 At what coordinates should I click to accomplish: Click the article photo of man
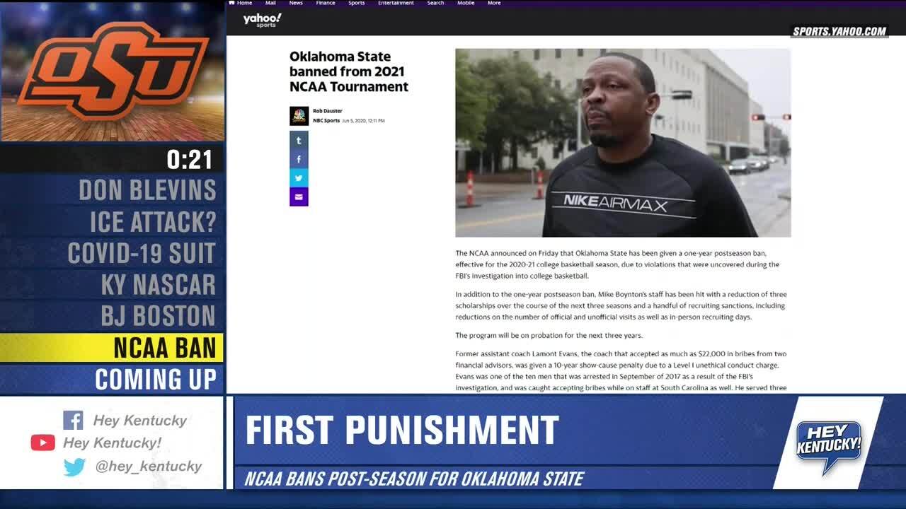[623, 143]
